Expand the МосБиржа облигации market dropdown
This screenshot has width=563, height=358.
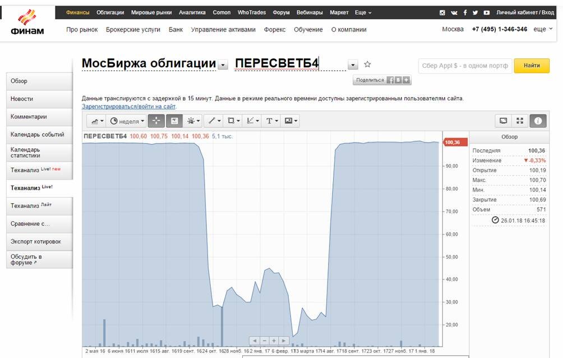pos(223,65)
